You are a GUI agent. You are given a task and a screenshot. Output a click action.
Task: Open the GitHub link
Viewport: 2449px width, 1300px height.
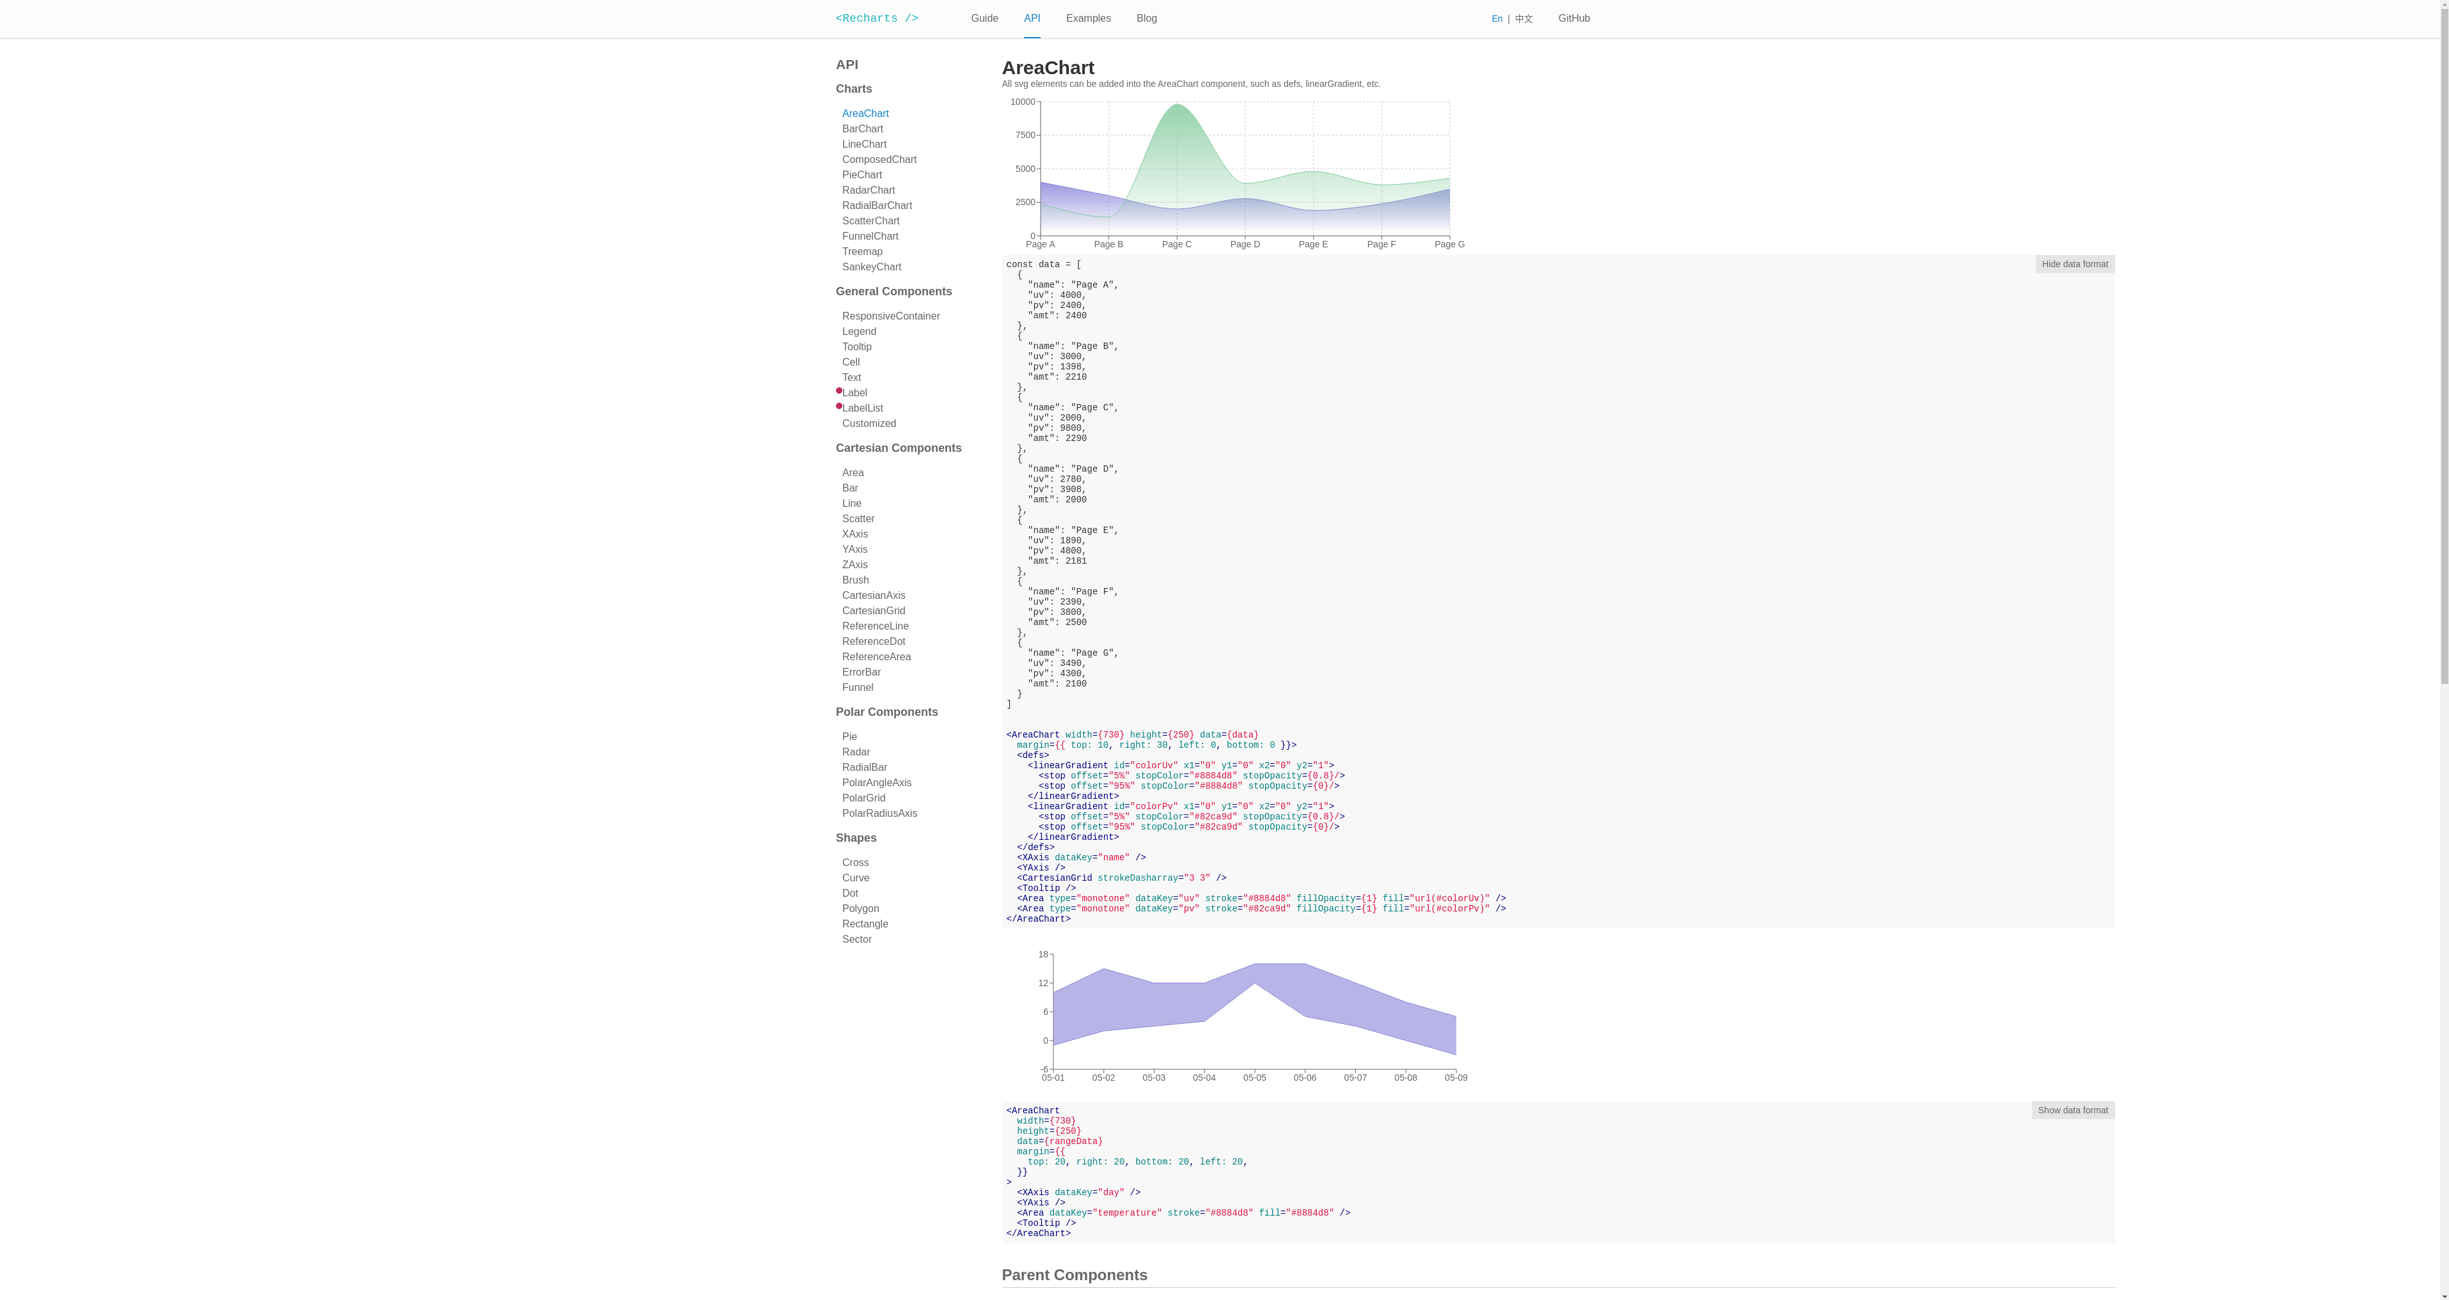click(1573, 18)
